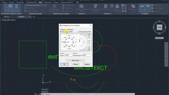Screen dimensions: 169x95
Task: Click Справка button in dialog
Action: point(87,64)
